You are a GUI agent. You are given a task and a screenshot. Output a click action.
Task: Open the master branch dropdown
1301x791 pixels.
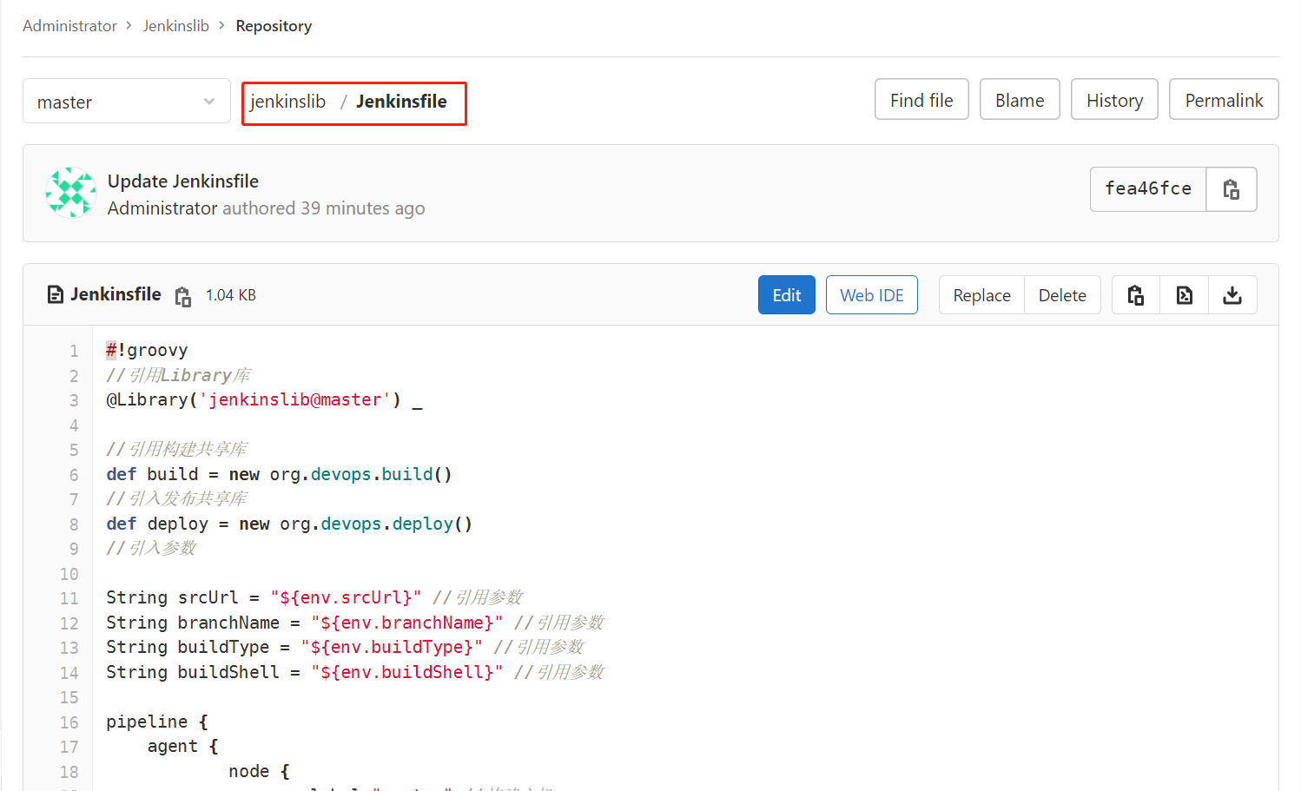[x=127, y=102]
